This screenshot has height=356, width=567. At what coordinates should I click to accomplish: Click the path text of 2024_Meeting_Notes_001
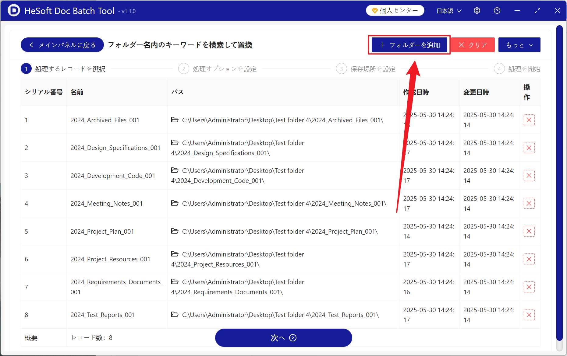click(284, 204)
